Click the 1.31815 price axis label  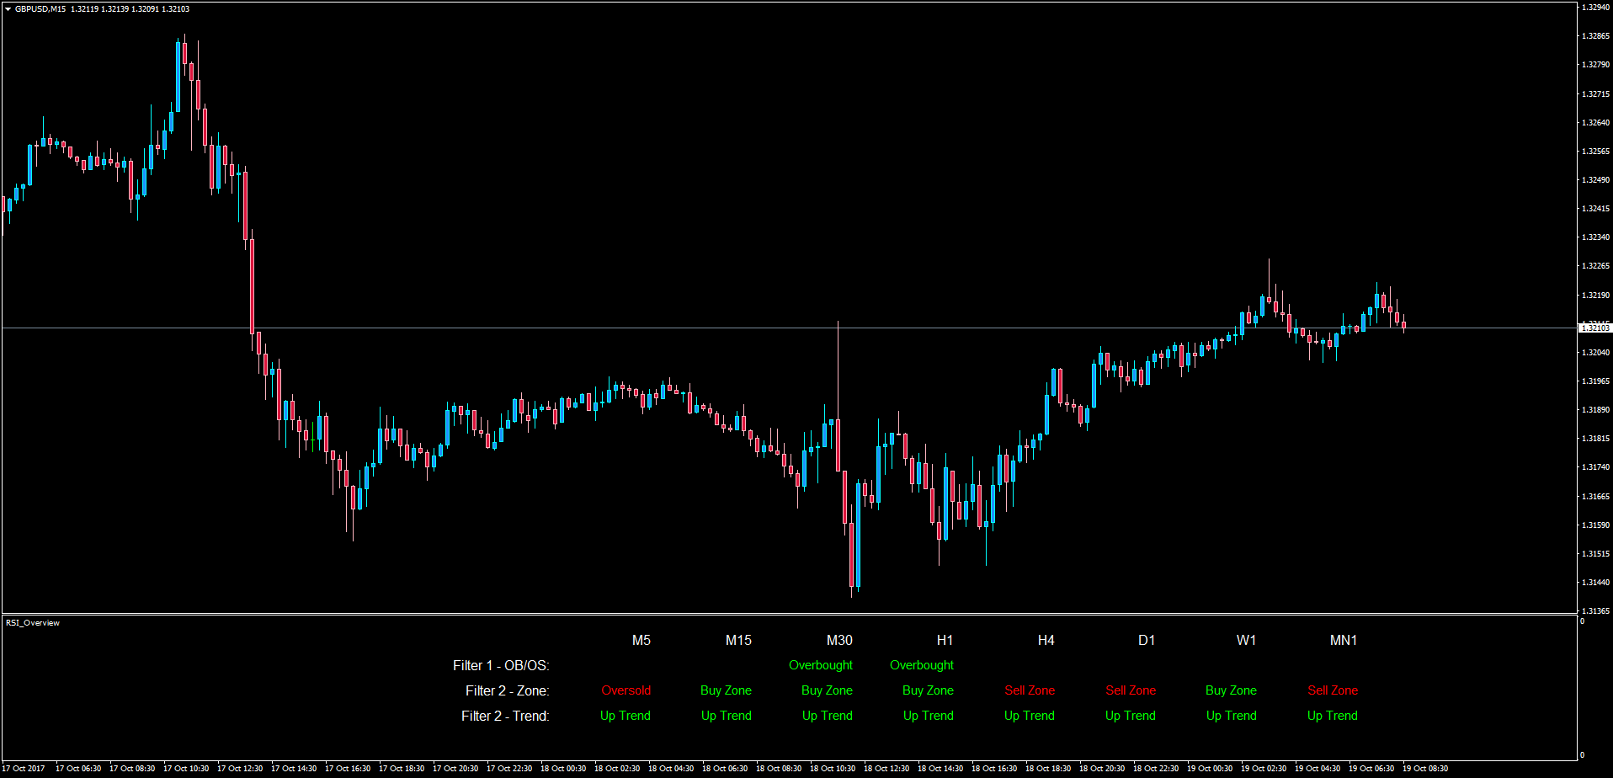[1596, 439]
